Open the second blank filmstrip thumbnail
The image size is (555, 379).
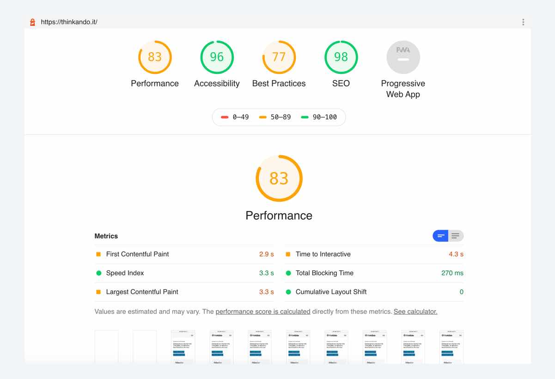point(145,347)
